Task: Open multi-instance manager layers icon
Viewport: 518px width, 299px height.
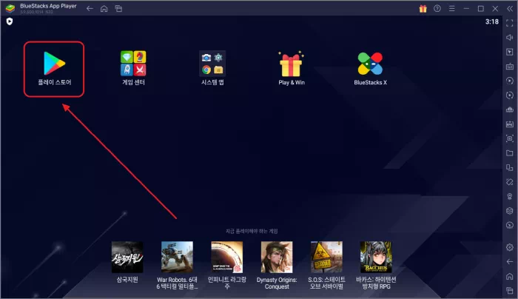Action: pyautogui.click(x=510, y=210)
